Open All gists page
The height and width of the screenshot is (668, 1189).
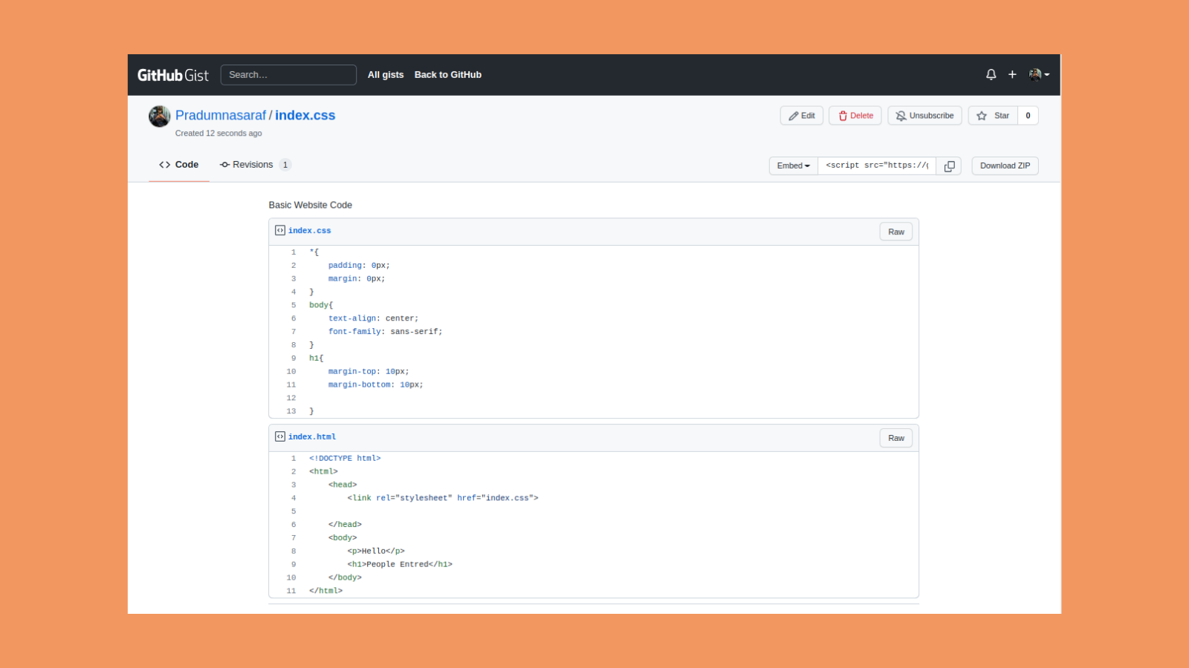[x=386, y=75]
